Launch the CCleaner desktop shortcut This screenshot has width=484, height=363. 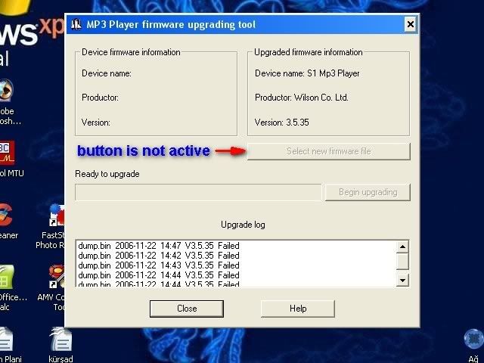(6, 216)
